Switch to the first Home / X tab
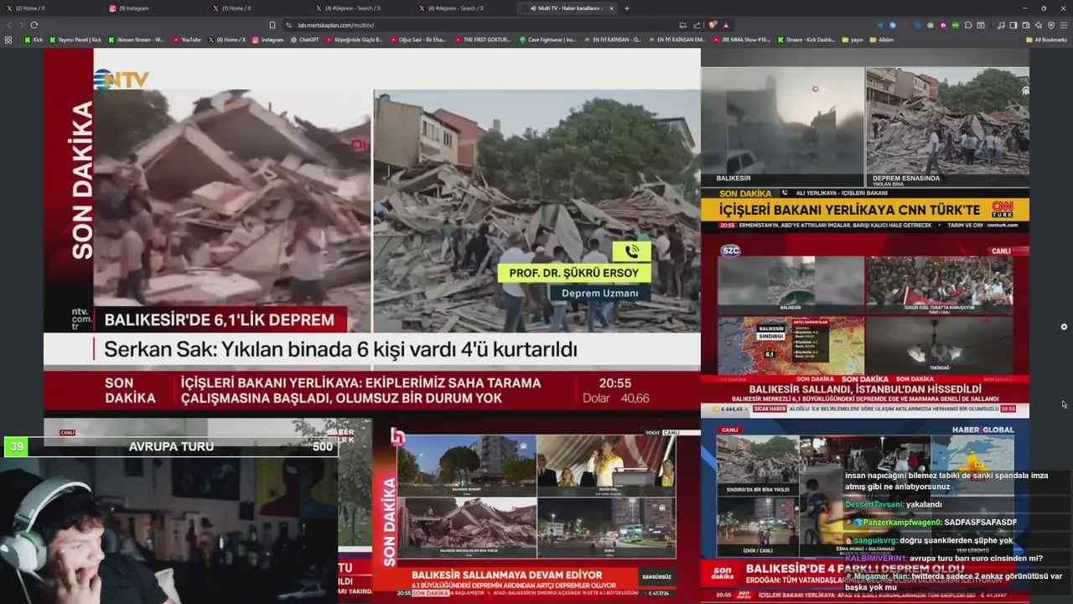 pos(50,8)
